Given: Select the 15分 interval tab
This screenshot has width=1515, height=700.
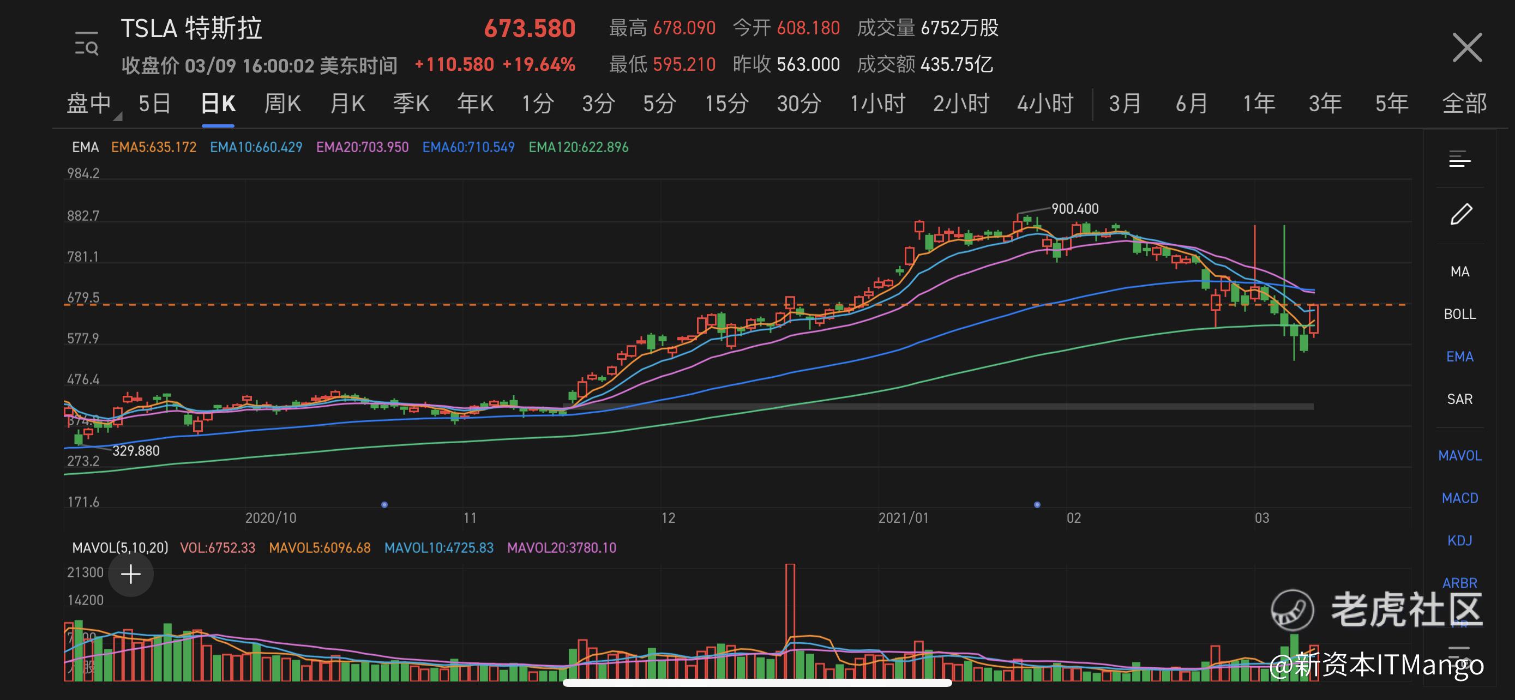Looking at the screenshot, I should pos(727,104).
